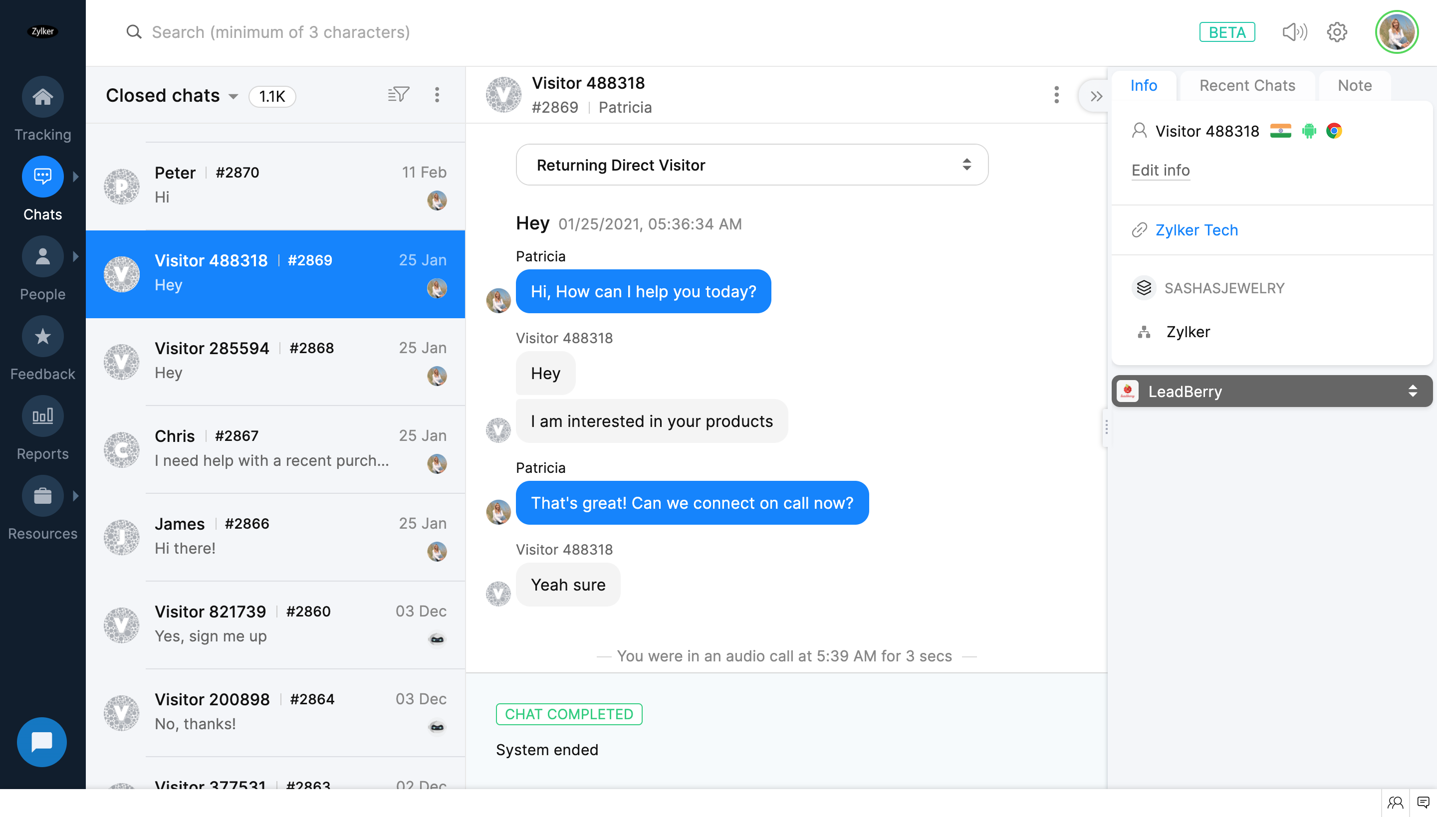Open the Feedback star icon
The width and height of the screenshot is (1437, 817).
(x=43, y=337)
